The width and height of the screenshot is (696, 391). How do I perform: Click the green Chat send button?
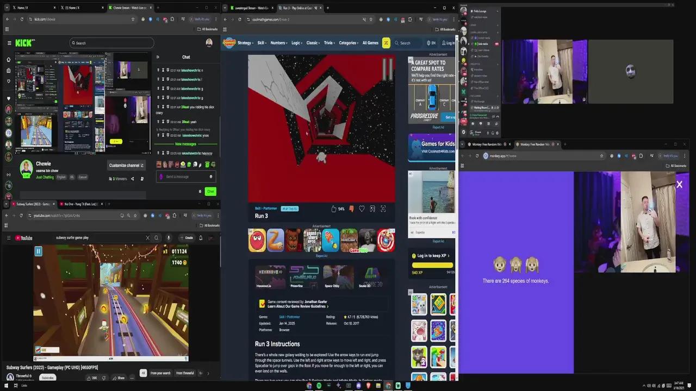point(210,191)
